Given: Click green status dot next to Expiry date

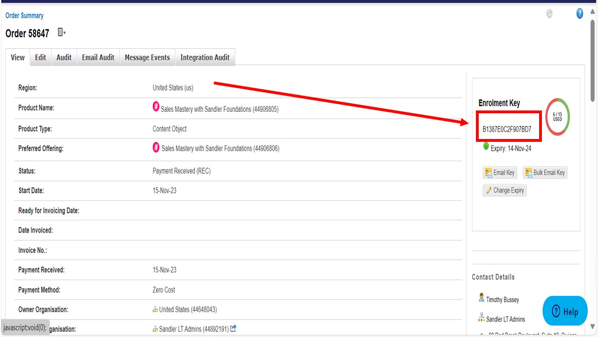Looking at the screenshot, I should (x=486, y=146).
